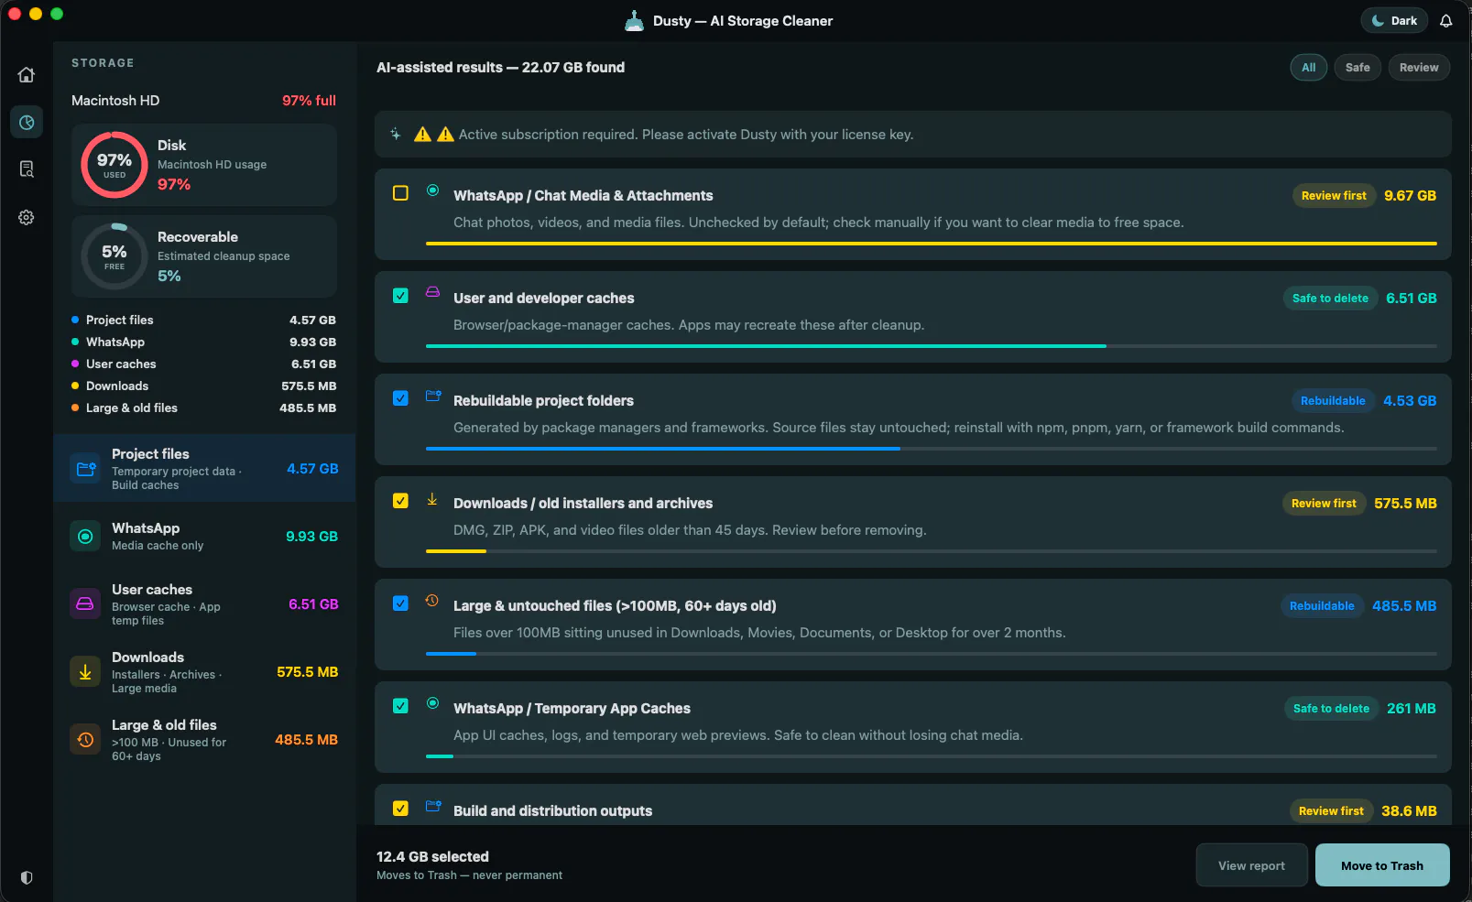Uncheck WhatsApp Temporary App Caches checkbox
1472x902 pixels.
click(x=400, y=706)
